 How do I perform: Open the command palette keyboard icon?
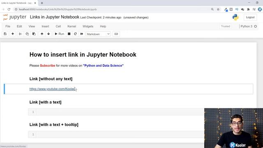tap(116, 34)
